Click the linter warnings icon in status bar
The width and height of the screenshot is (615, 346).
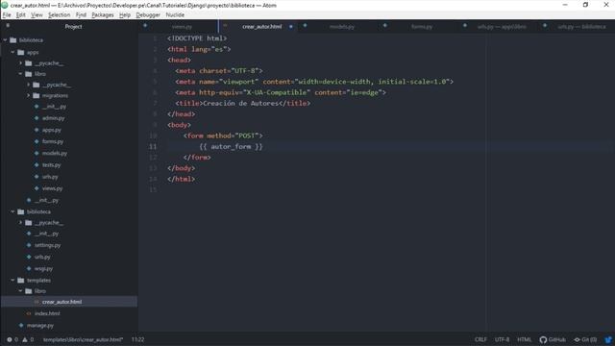(25, 339)
